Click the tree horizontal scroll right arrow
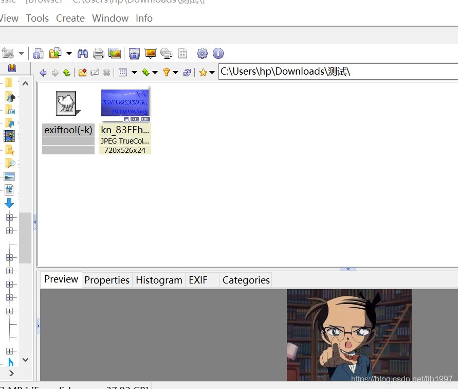The image size is (458, 389). [11, 373]
